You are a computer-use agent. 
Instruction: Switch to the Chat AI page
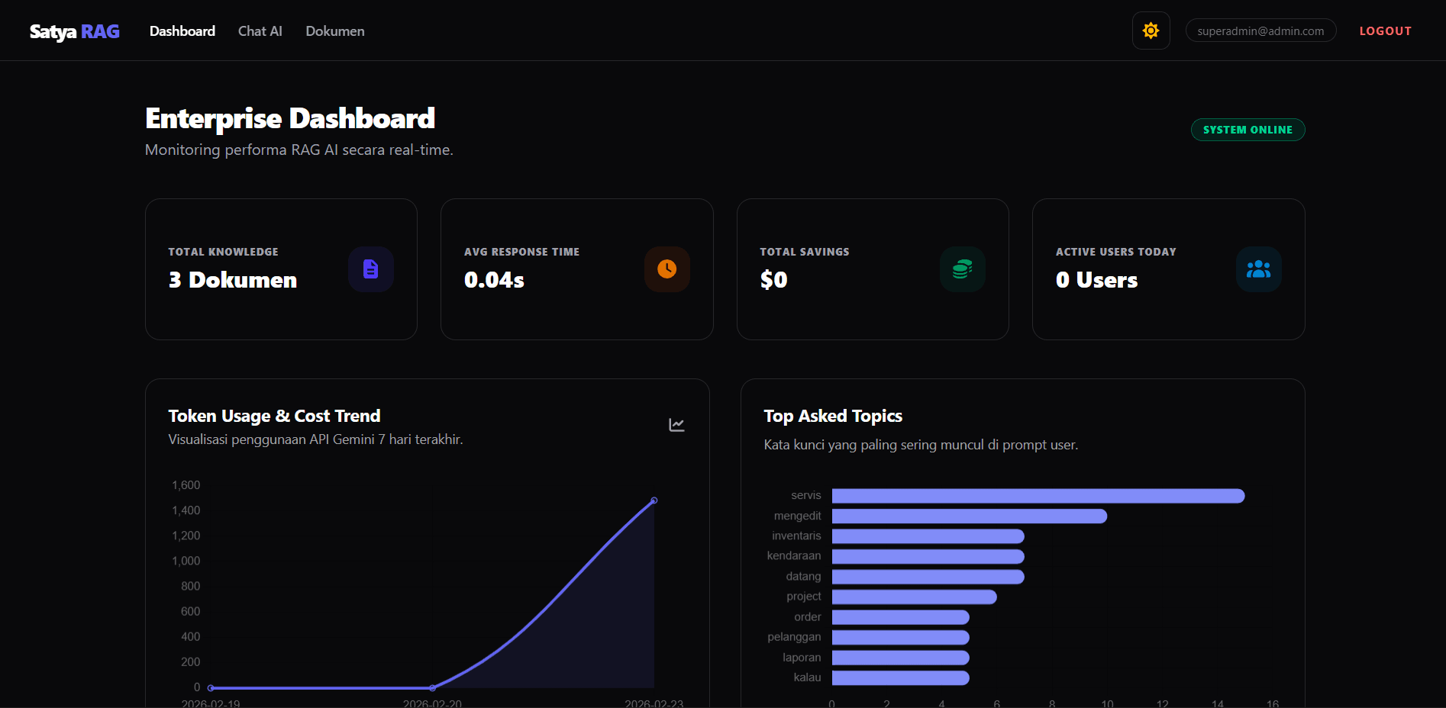tap(260, 31)
